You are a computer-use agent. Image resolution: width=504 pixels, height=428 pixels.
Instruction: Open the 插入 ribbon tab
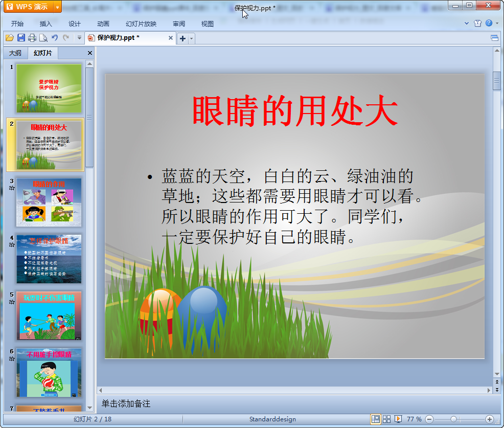tap(45, 24)
